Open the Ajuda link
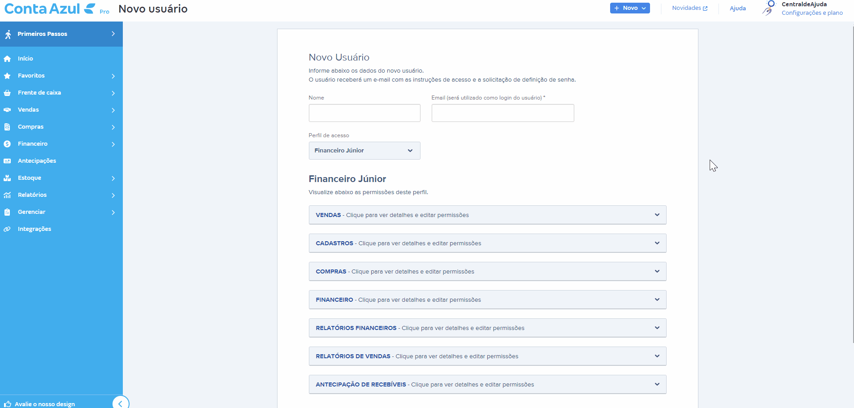The height and width of the screenshot is (408, 854). (x=738, y=9)
